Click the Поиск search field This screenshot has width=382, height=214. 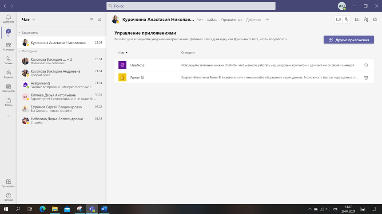pos(191,6)
